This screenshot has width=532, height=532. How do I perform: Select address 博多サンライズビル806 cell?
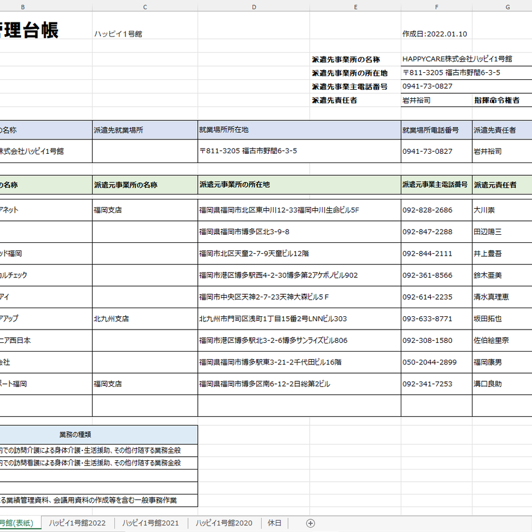click(300, 340)
